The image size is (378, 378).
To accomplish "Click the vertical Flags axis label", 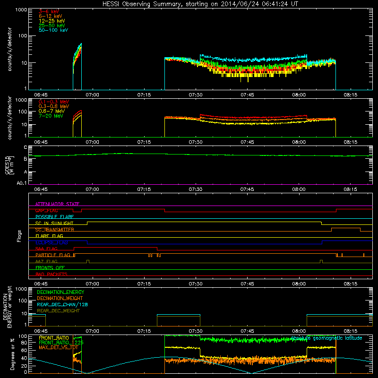I will click(x=19, y=236).
